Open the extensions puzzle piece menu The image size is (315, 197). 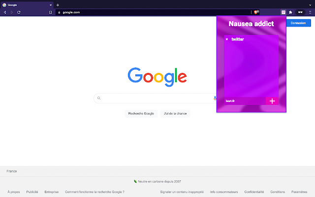(290, 12)
